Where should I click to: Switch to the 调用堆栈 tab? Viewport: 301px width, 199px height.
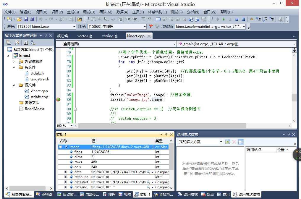[x=188, y=194]
